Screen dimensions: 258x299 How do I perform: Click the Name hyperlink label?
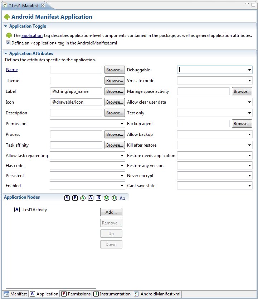(12, 70)
